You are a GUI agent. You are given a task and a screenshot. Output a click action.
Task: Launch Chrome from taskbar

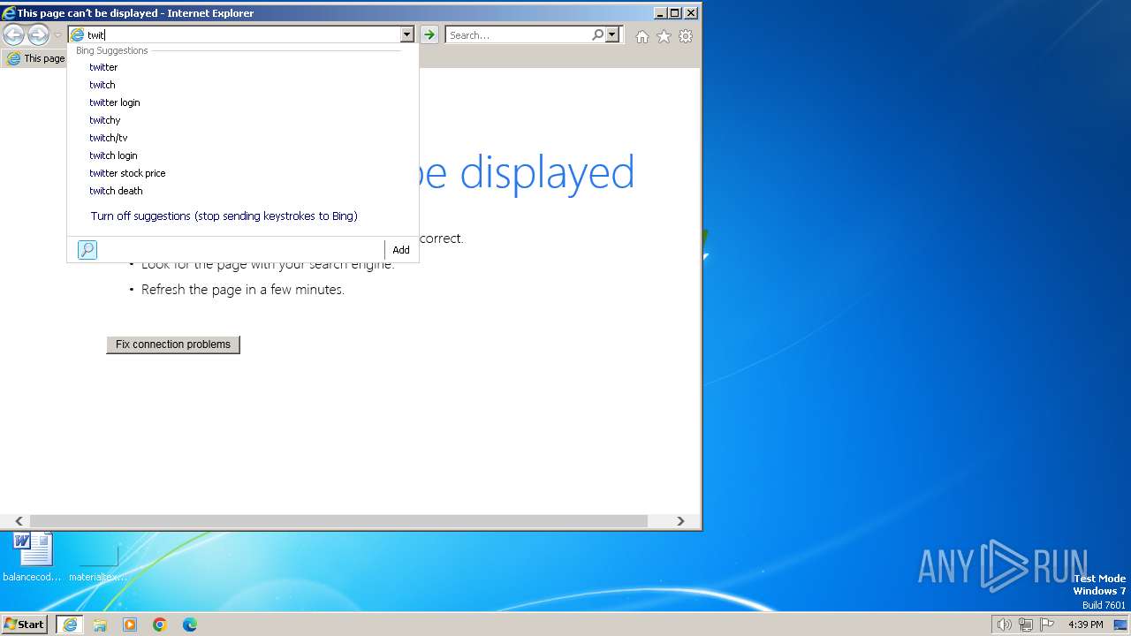point(160,625)
